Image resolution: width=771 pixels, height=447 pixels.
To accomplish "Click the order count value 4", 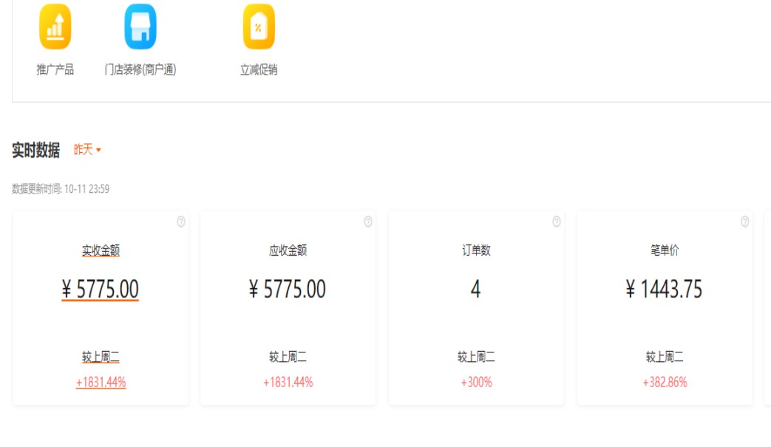I will click(475, 289).
